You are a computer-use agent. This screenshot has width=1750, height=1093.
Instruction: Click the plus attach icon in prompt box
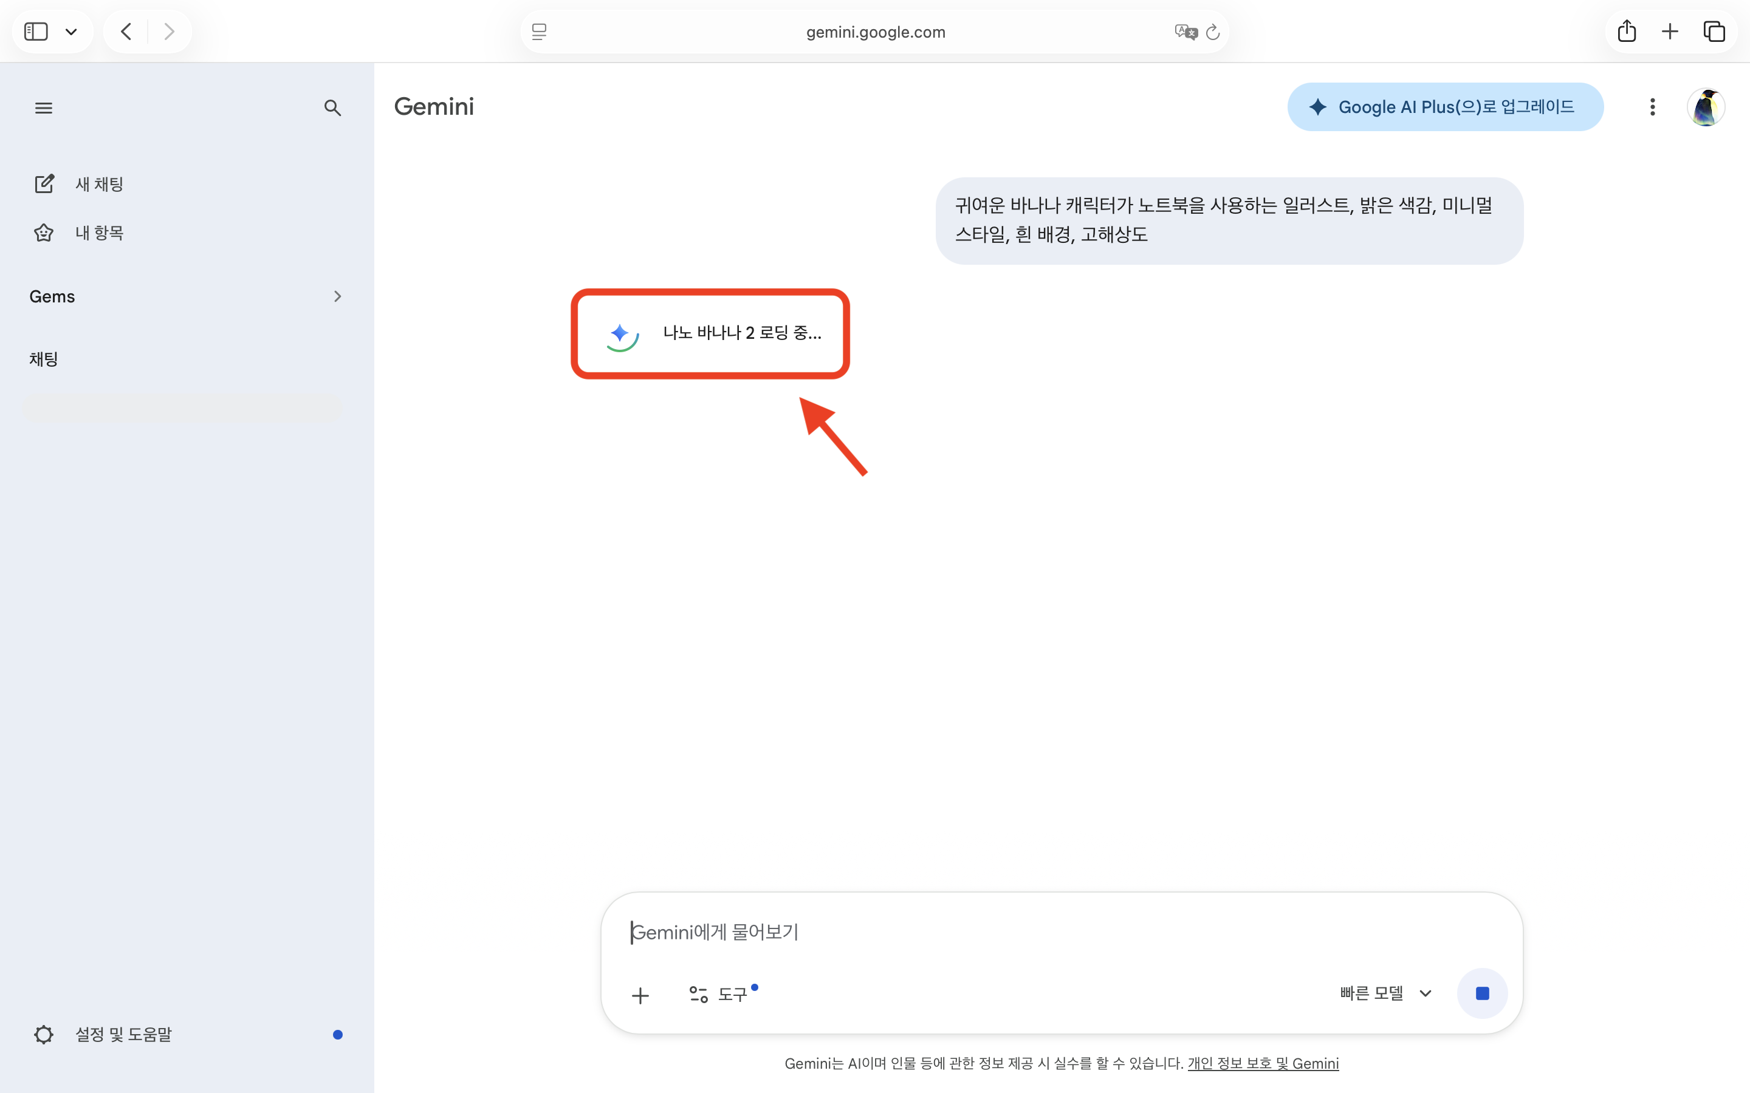click(640, 995)
